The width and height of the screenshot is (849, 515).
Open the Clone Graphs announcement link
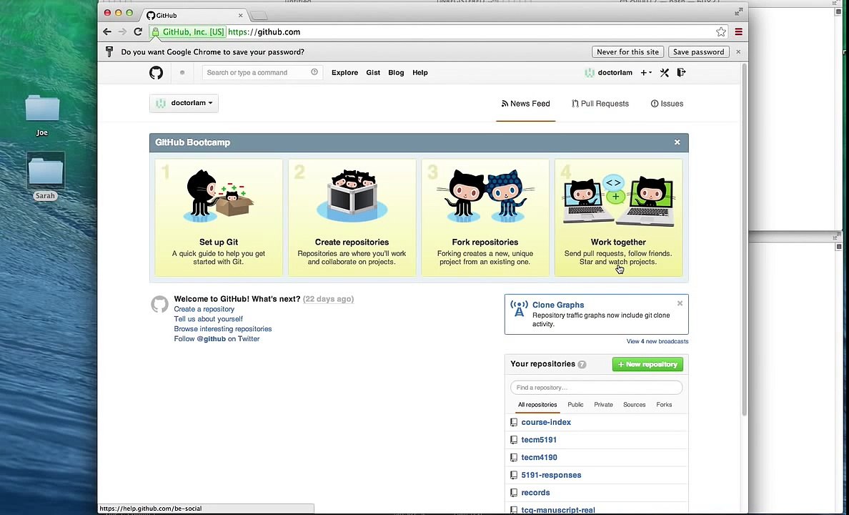[558, 305]
